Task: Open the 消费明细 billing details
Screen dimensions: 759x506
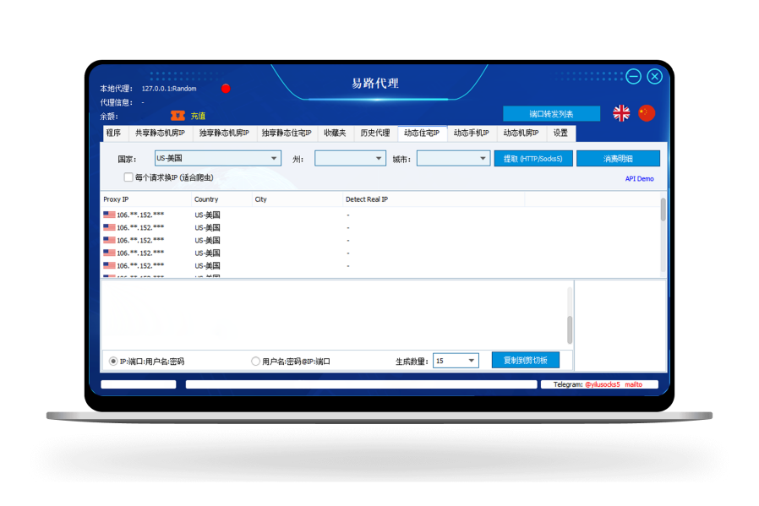Action: tap(618, 159)
